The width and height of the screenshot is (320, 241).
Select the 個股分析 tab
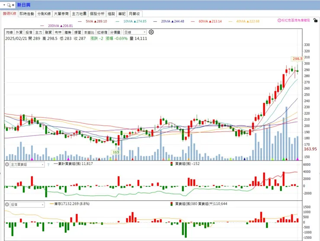tap(97, 14)
